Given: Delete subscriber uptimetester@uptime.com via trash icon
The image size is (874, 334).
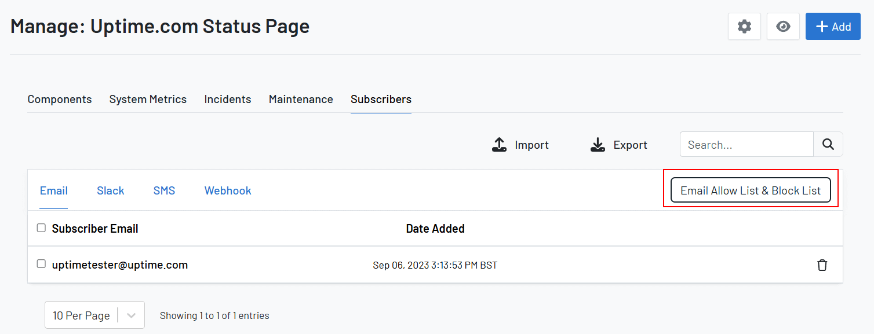Looking at the screenshot, I should (x=822, y=265).
